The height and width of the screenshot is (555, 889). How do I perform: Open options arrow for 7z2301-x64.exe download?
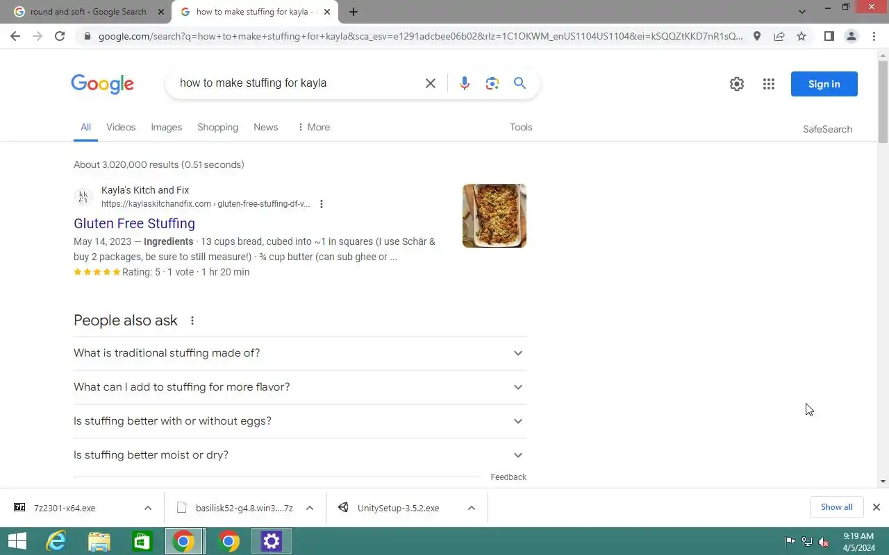tap(148, 508)
